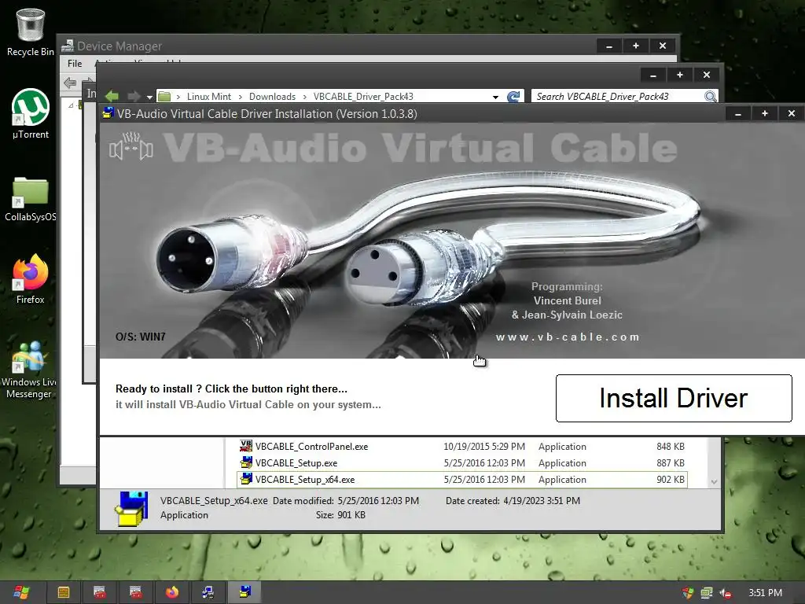This screenshot has width=805, height=604.
Task: Select VBCABLE_Driver_Pack43 breadcrumb
Action: click(x=363, y=97)
